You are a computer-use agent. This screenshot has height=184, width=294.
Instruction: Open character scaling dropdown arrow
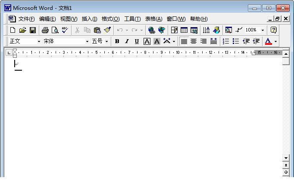coord(174,41)
